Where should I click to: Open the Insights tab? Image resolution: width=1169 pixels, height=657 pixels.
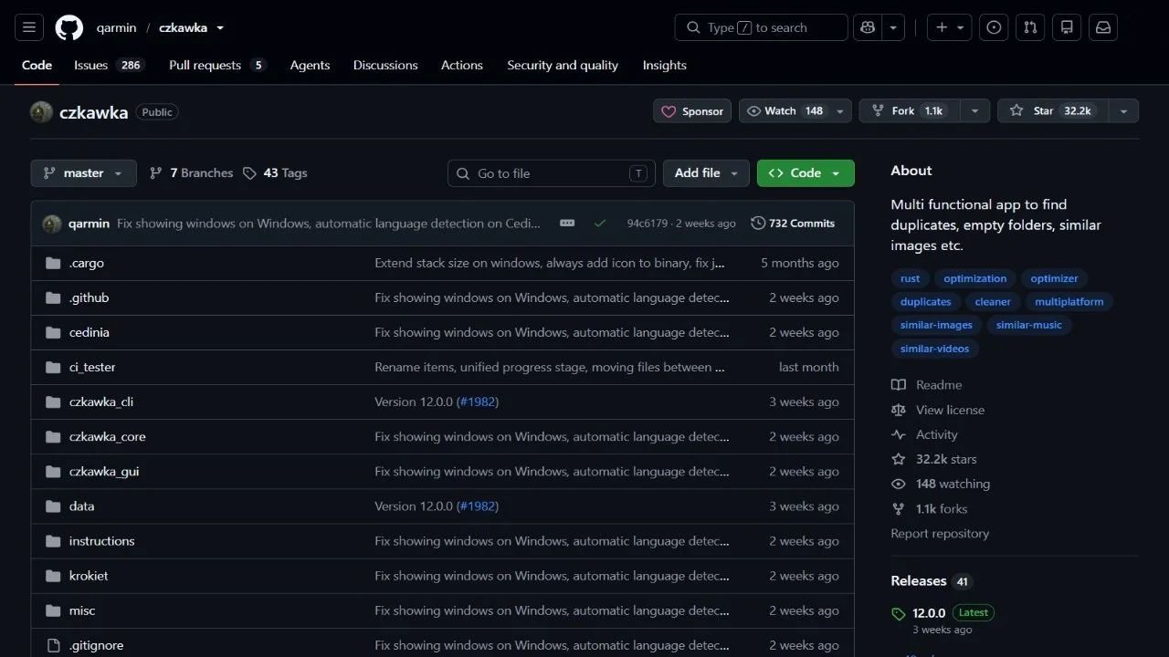pyautogui.click(x=665, y=66)
